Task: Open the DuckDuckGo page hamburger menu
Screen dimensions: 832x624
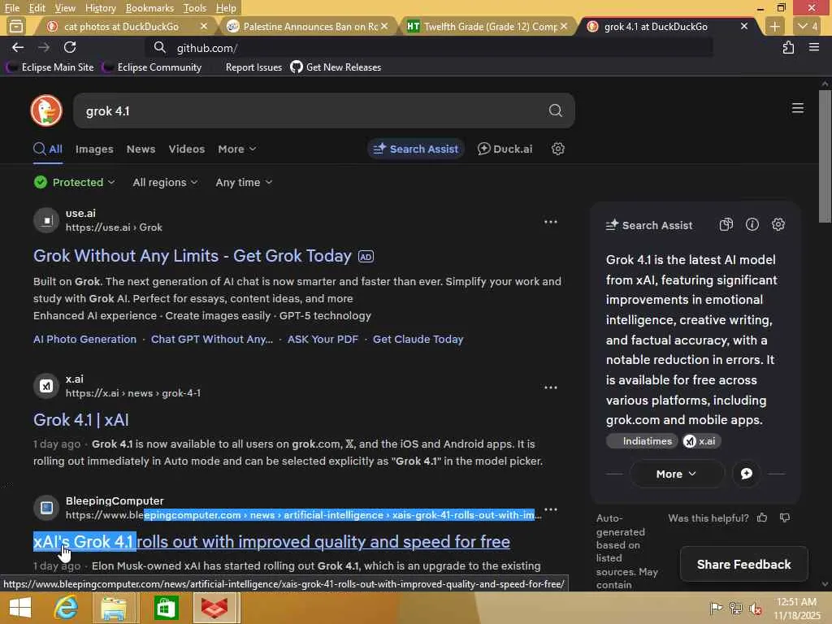Action: coord(798,108)
